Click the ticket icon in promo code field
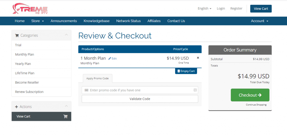Screen dimensions: 287x136 point(86,90)
